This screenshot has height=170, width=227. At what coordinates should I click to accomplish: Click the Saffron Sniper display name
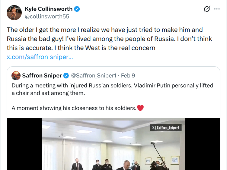pos(42,75)
